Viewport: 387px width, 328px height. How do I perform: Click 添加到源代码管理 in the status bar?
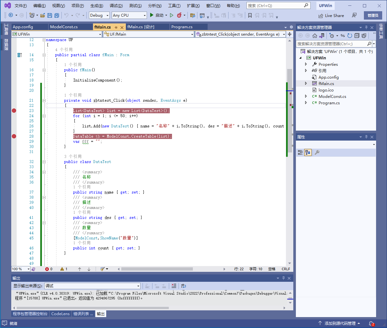click(339, 323)
